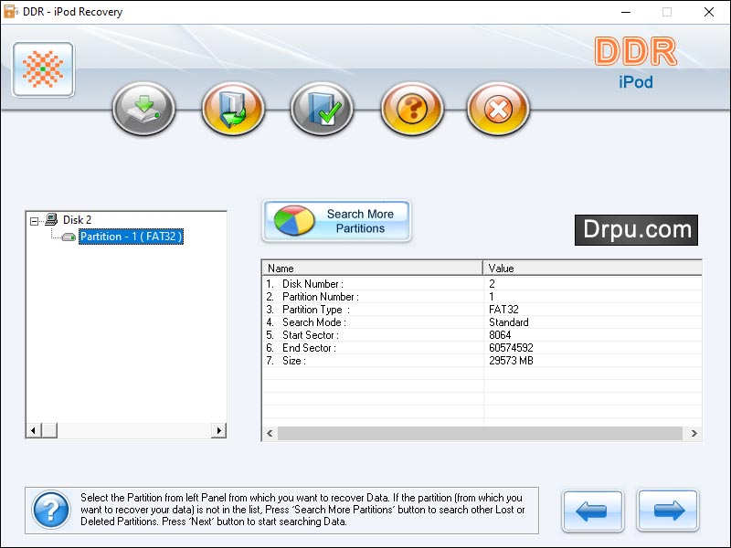Open the Drpu.com label

click(x=636, y=230)
